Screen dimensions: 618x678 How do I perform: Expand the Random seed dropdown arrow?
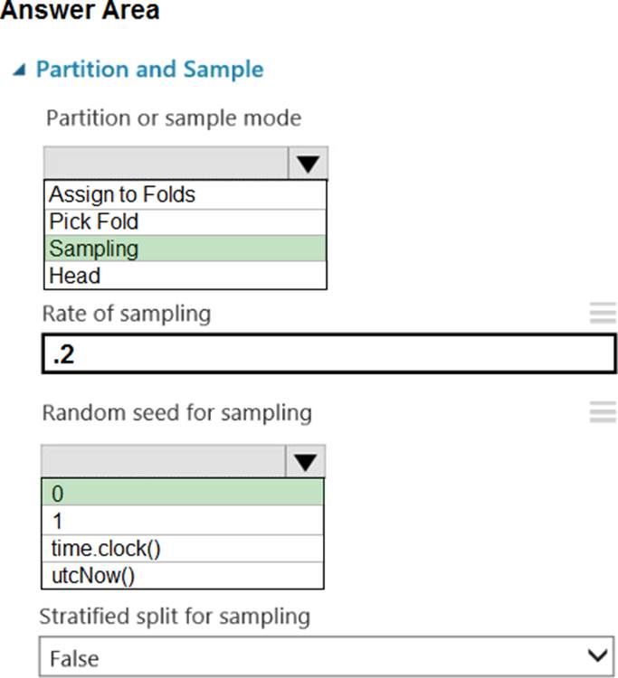(x=306, y=461)
